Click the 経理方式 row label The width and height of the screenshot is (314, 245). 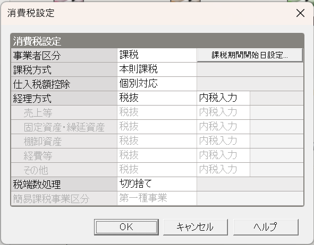coord(64,98)
